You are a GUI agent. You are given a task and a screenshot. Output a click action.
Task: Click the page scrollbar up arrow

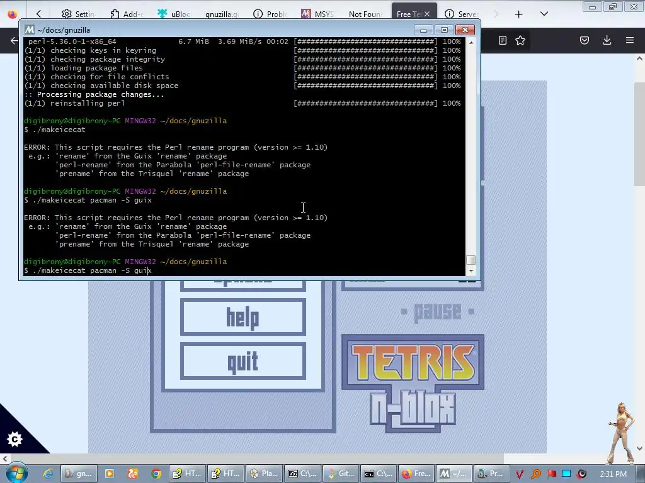click(639, 58)
